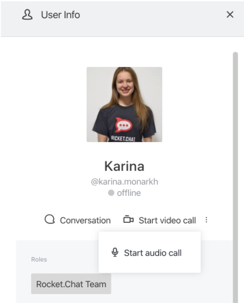Viewport: 244px width, 303px height.
Task: Click the microphone icon in popup
Action: [115, 252]
